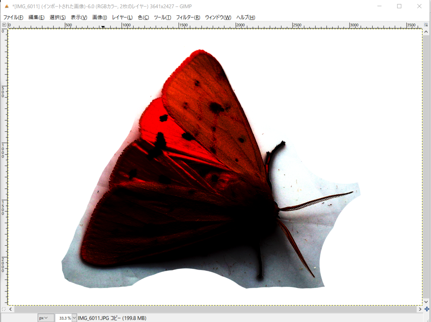The image size is (431, 322).
Task: Open the ファイル(F) menu
Action: (x=13, y=17)
